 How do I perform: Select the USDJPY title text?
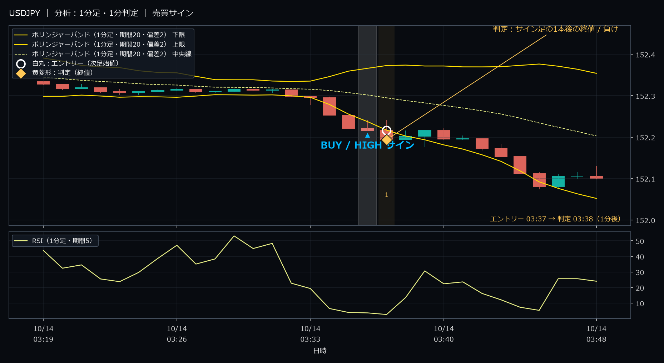click(x=25, y=13)
